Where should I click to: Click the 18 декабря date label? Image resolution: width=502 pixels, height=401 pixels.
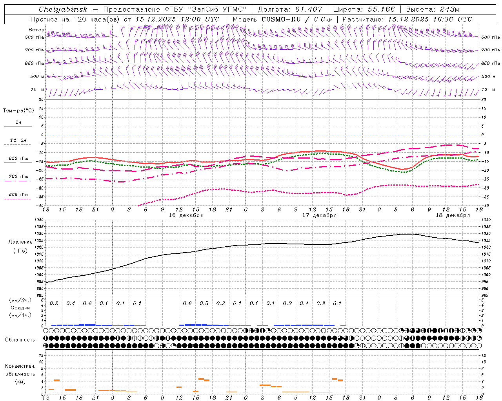coord(452,215)
